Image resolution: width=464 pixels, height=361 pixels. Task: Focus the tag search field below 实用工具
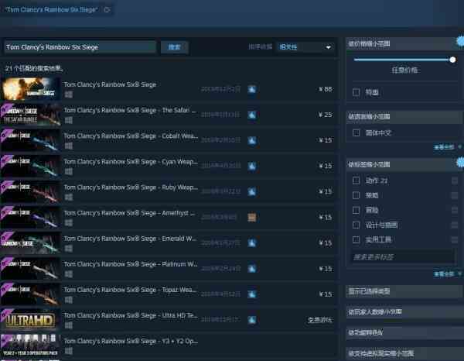402,257
